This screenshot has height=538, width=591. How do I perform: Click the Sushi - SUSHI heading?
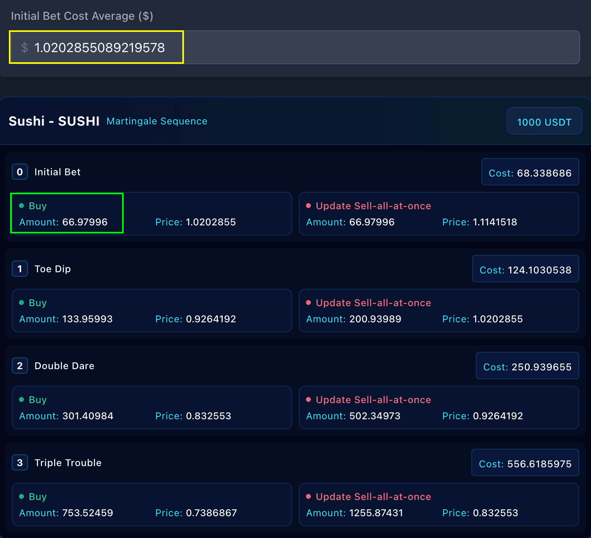(x=54, y=121)
